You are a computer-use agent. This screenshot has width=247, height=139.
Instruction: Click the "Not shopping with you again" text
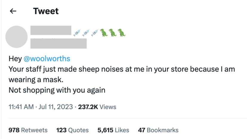point(57,90)
